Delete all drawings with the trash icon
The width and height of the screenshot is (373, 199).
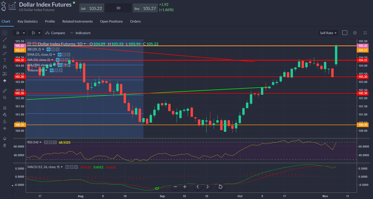coord(5,145)
